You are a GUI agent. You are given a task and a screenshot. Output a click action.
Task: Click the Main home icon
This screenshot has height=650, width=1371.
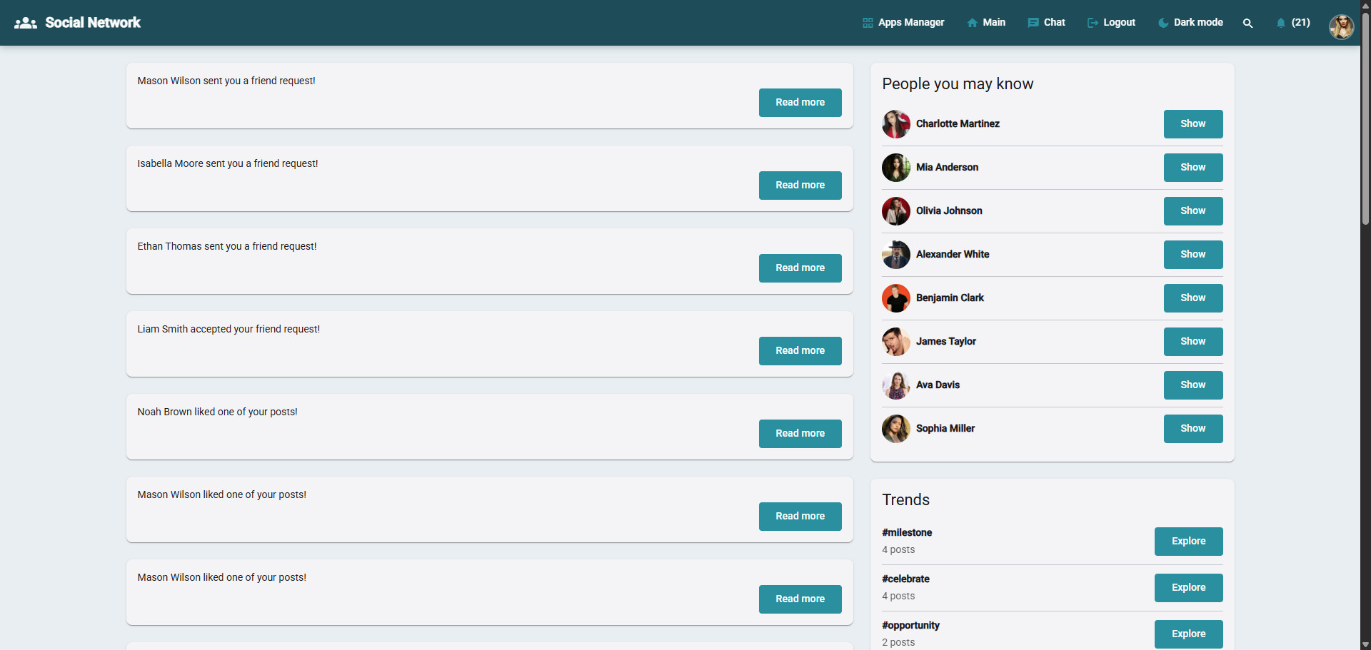coord(973,23)
